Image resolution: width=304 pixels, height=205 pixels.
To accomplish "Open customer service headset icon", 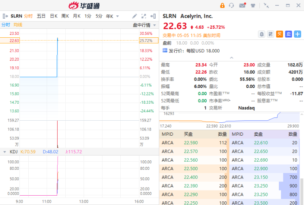I will click(x=232, y=5).
